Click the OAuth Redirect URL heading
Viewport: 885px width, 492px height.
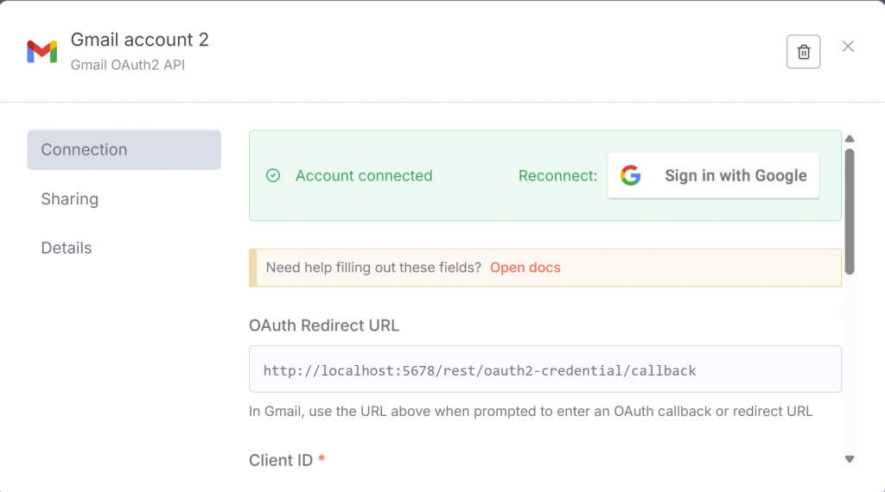pyautogui.click(x=324, y=325)
